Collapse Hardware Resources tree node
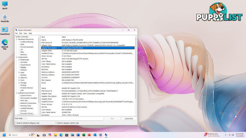The height and width of the screenshot is (138, 246). pos(17,39)
